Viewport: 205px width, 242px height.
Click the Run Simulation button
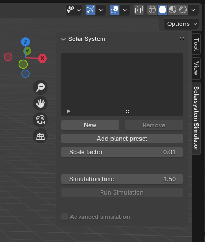122,192
